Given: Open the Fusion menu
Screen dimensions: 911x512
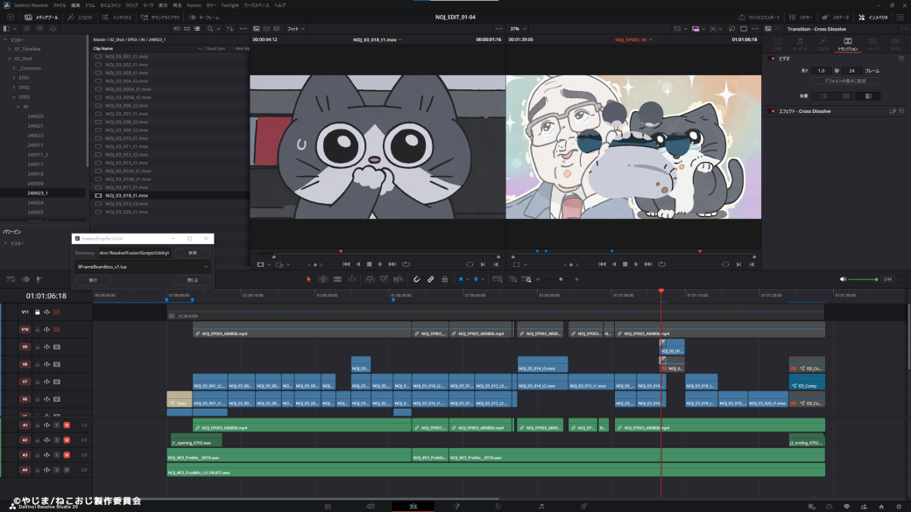Looking at the screenshot, I should [194, 5].
